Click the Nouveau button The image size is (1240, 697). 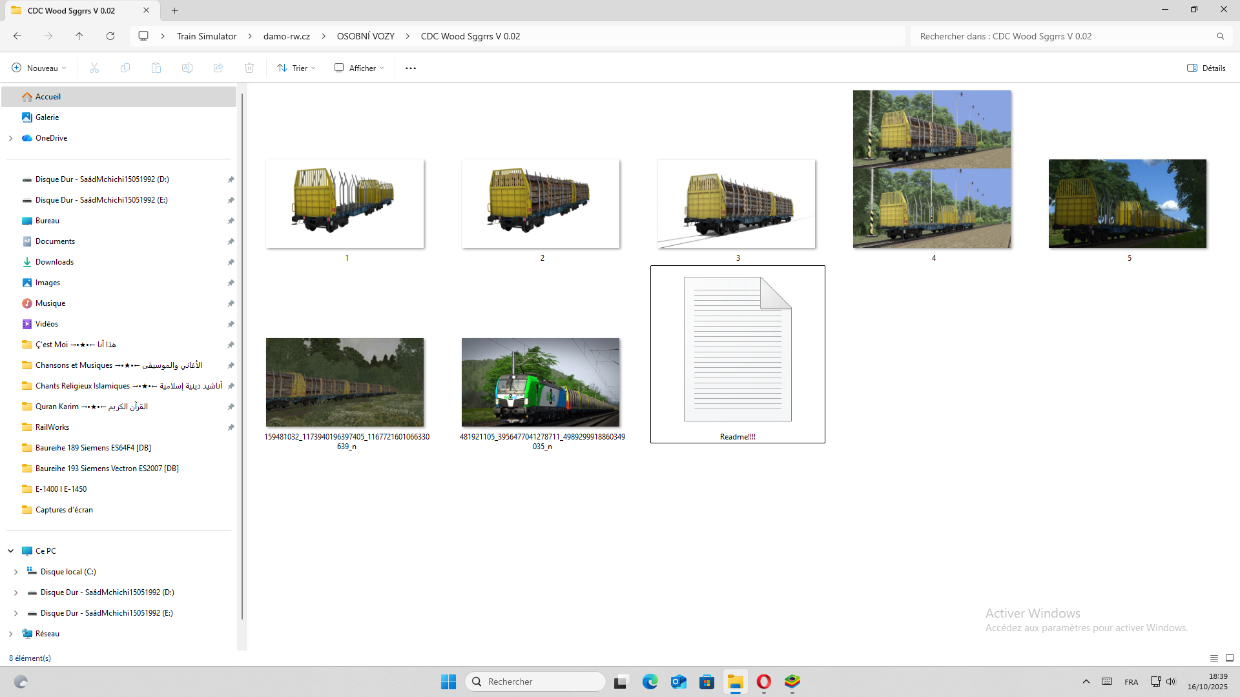(x=39, y=68)
